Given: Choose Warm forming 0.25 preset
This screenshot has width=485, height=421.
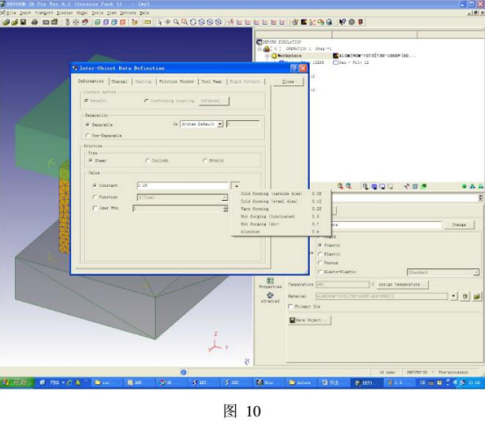Looking at the screenshot, I should tap(281, 209).
